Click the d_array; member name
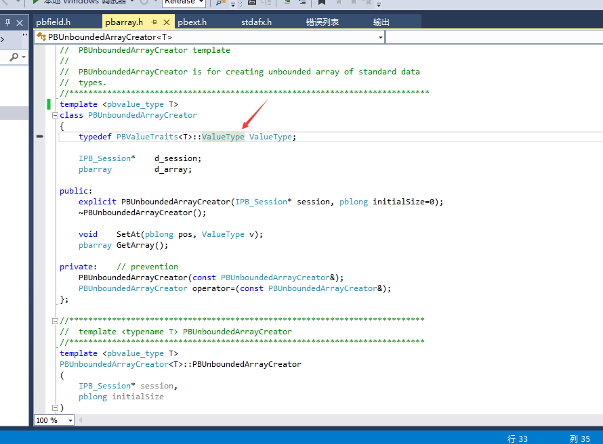The width and height of the screenshot is (603, 444). [173, 169]
